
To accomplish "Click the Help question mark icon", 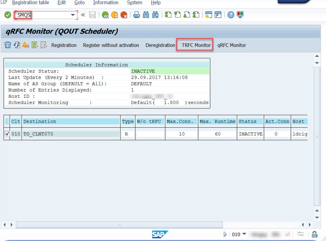I will pos(231,15).
